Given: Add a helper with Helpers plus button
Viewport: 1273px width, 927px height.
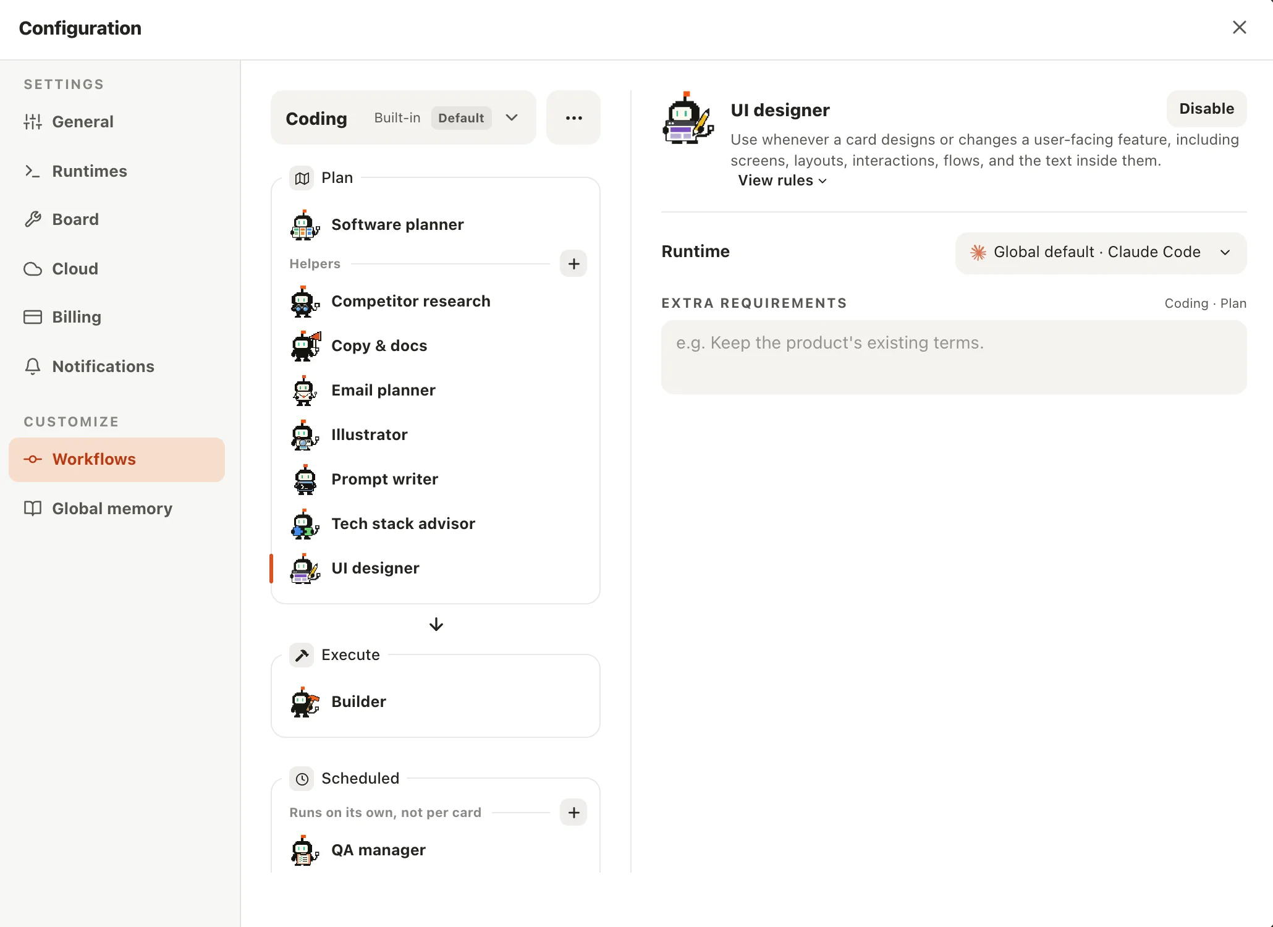Looking at the screenshot, I should tap(573, 264).
